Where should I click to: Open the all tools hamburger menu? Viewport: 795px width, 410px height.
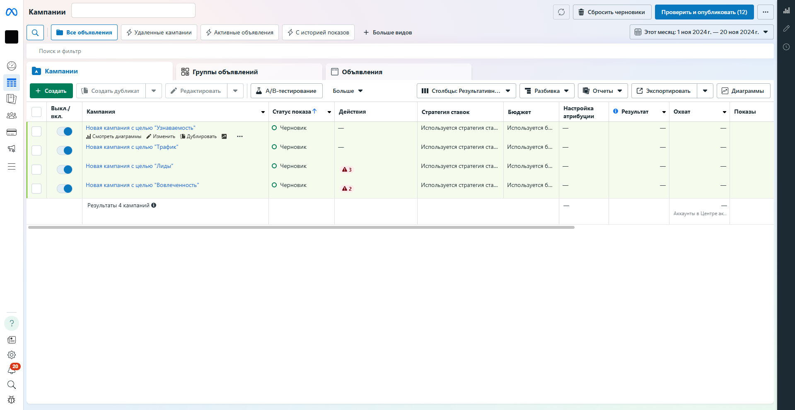12,166
